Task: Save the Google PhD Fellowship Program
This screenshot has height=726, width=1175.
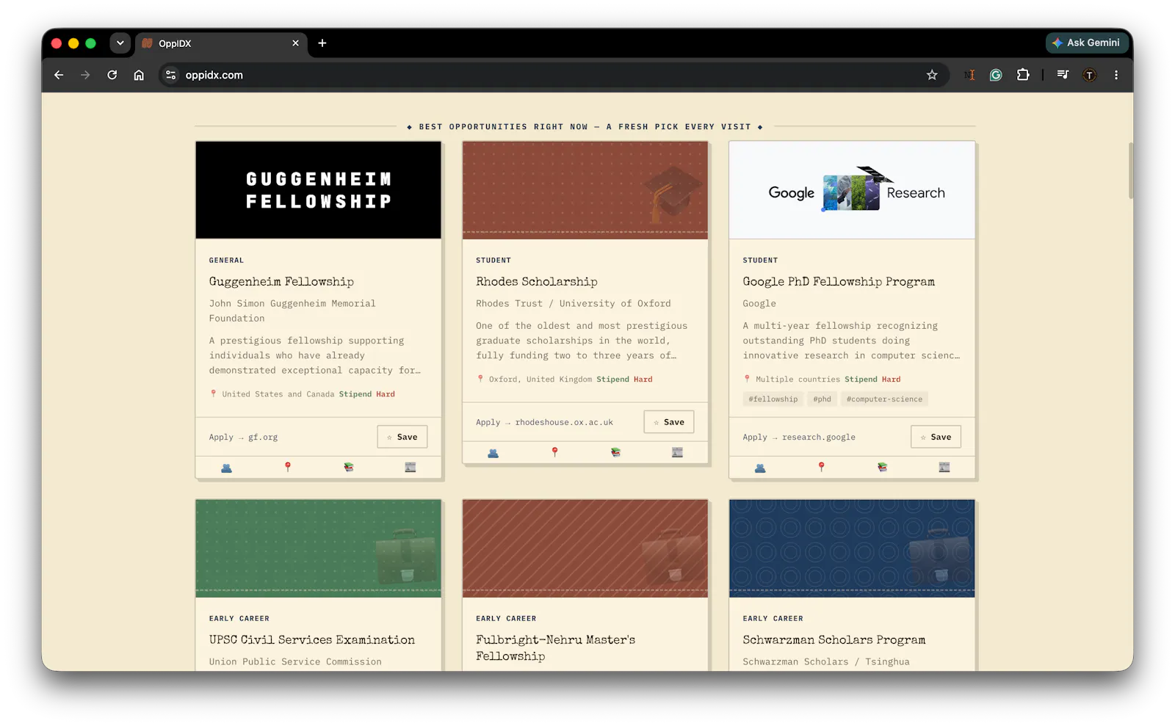Action: [x=936, y=437]
